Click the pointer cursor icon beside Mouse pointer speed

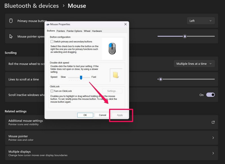click(11, 36)
